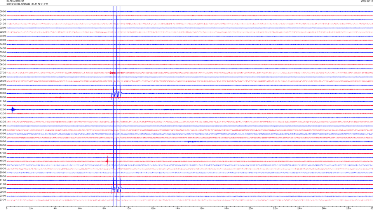This screenshot has width=373, height=210.
Task: Click the blue seismic burst on 12:00 trace
Action: pos(13,110)
